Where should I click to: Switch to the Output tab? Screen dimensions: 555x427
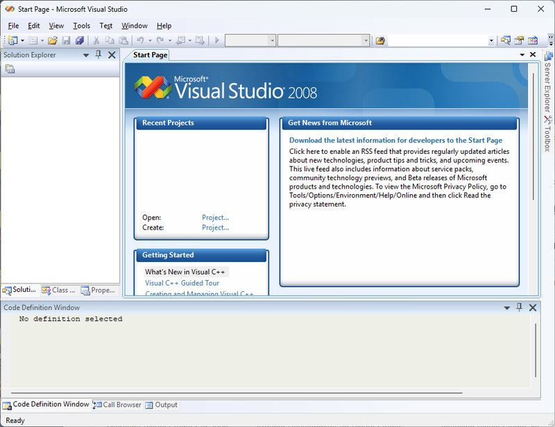[162, 405]
